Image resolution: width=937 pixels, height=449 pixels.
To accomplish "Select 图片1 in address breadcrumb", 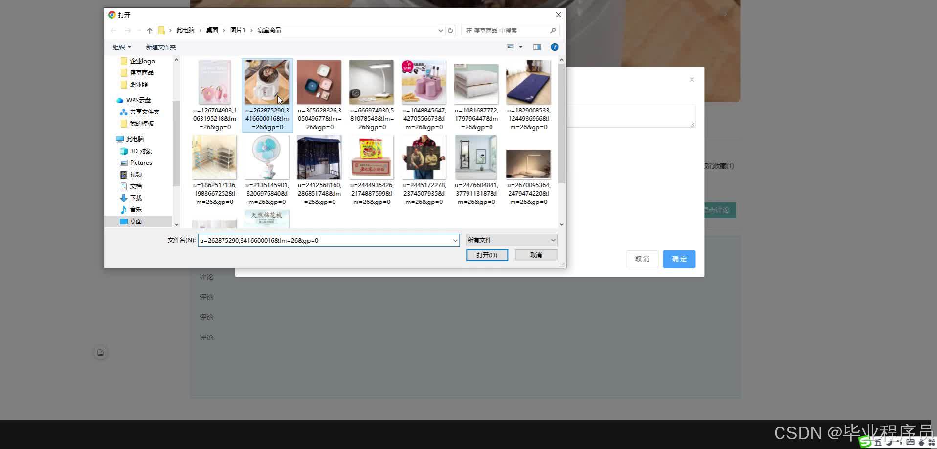I will coord(238,30).
